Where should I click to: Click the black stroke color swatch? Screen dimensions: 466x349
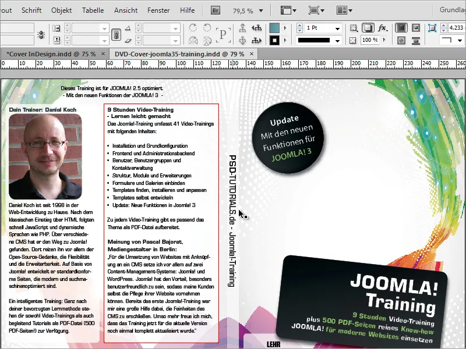point(274,40)
